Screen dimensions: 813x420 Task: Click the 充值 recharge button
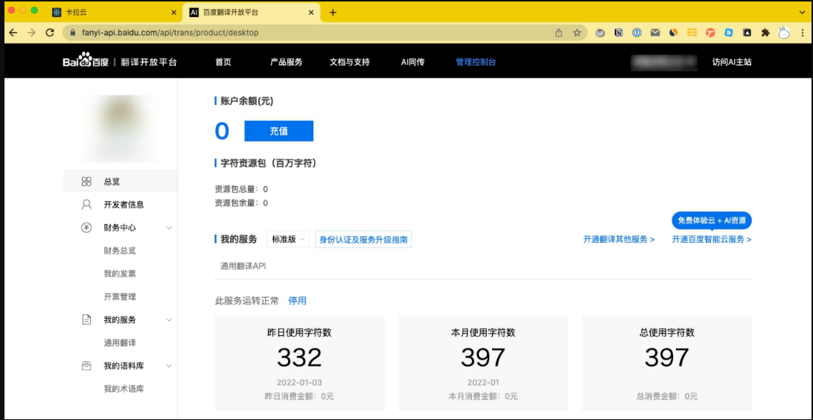(279, 131)
